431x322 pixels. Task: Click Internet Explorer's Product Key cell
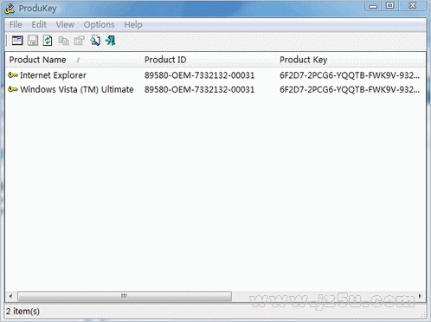[350, 75]
